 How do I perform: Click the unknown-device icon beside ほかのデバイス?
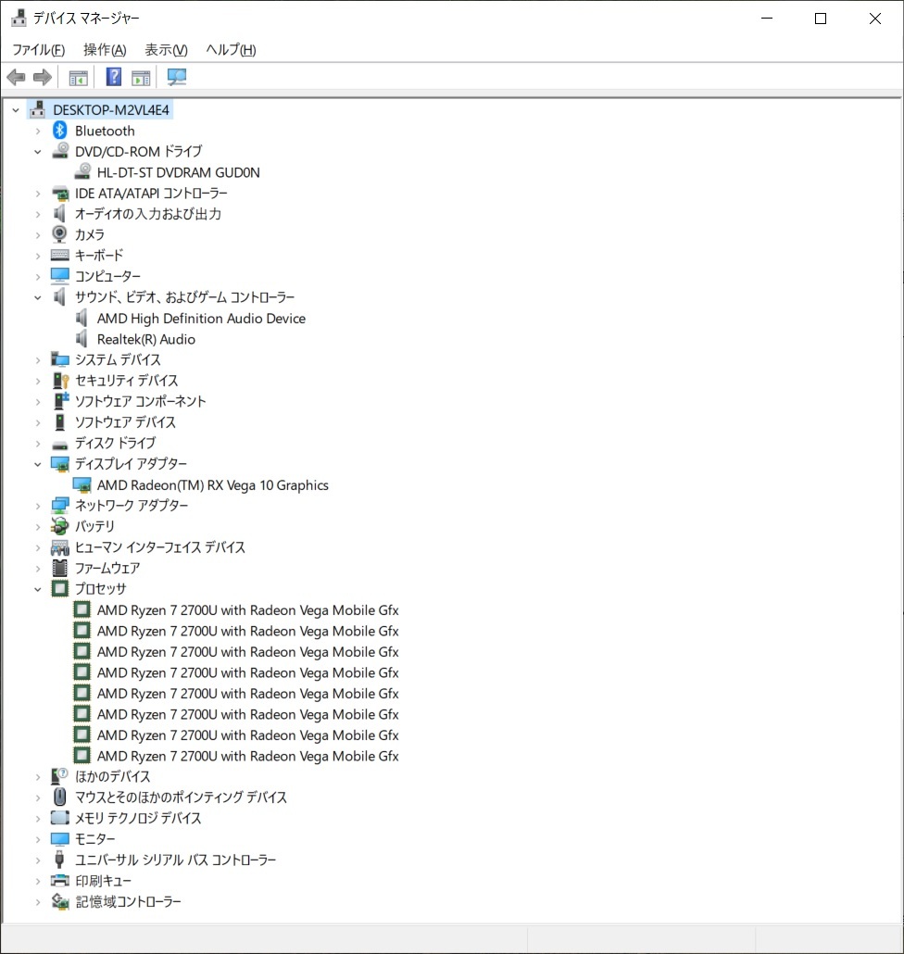tap(59, 776)
